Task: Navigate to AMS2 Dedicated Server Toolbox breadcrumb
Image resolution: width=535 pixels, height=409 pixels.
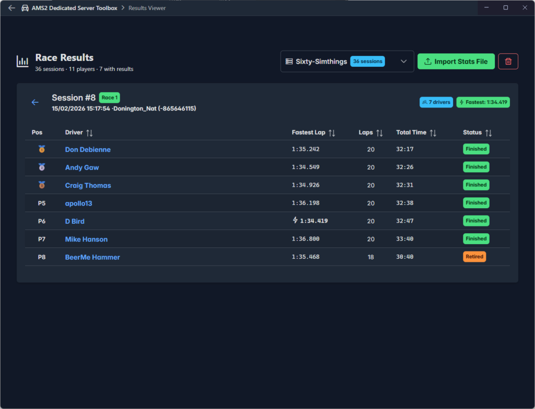Action: pos(75,8)
